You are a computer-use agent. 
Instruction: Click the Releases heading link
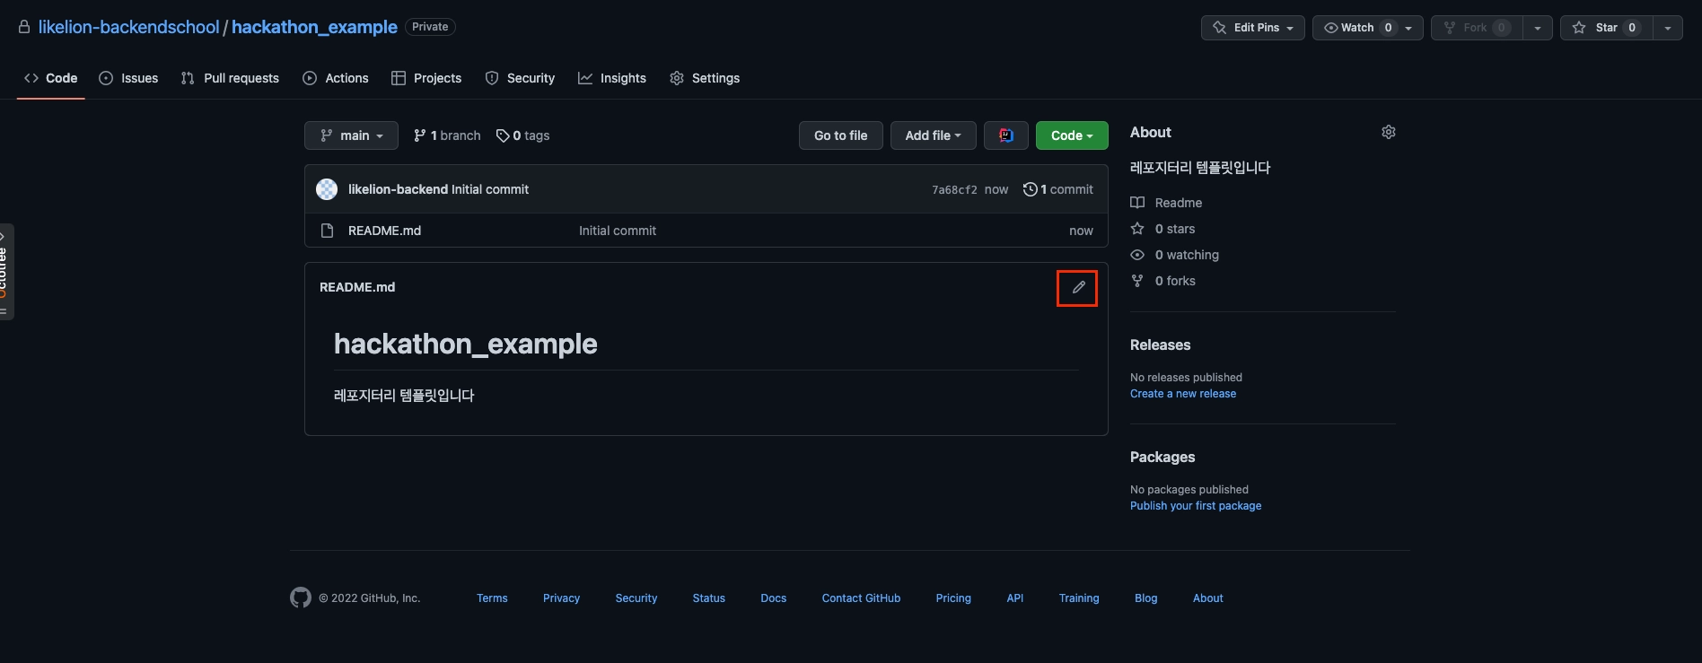pos(1161,345)
